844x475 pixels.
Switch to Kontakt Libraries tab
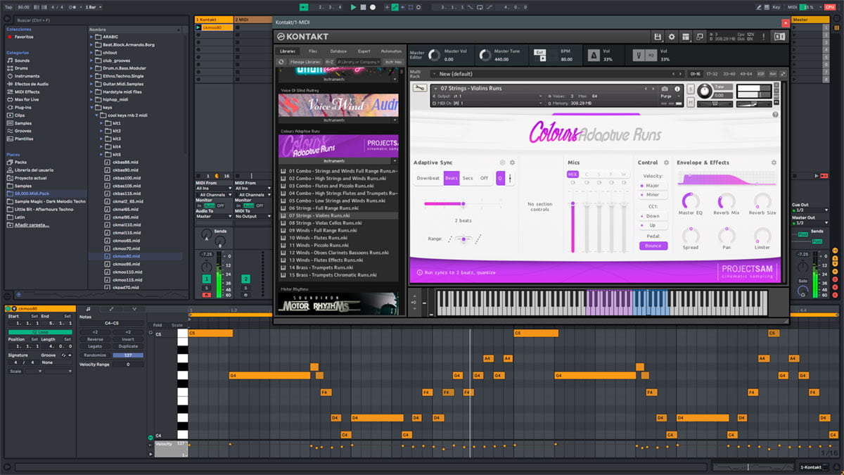[288, 51]
